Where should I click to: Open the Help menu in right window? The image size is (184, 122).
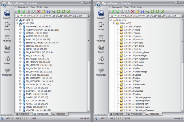point(139,7)
